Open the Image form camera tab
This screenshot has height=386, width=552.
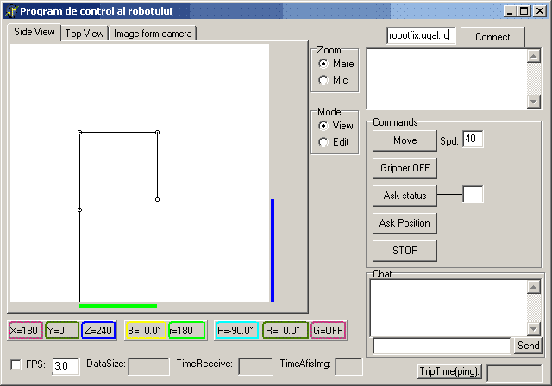point(154,33)
